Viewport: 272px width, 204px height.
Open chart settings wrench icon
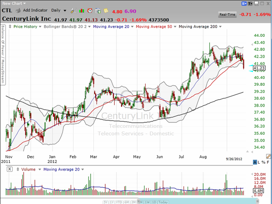click(73, 11)
